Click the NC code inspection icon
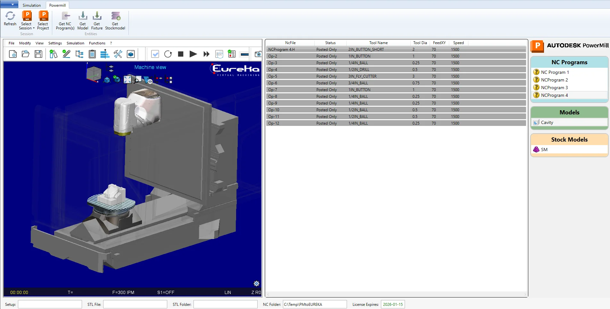610x309 pixels. click(x=219, y=54)
